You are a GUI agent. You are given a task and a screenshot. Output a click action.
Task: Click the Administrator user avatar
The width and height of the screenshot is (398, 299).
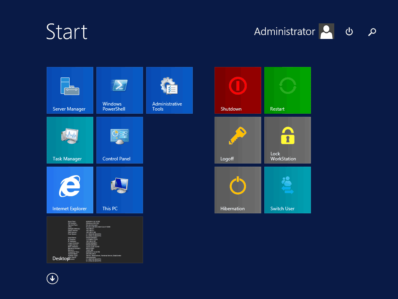[326, 32]
